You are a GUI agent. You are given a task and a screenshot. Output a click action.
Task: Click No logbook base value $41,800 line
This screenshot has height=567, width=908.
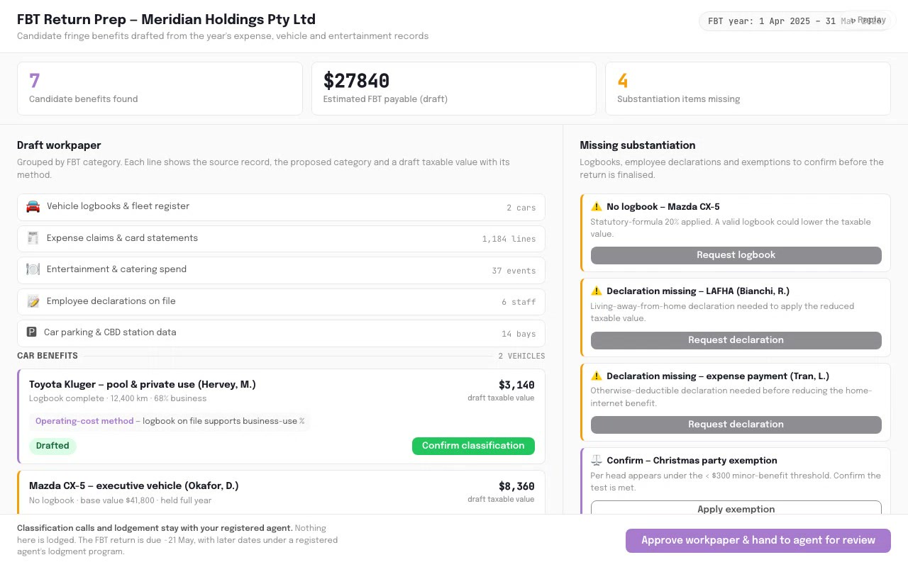(x=121, y=500)
